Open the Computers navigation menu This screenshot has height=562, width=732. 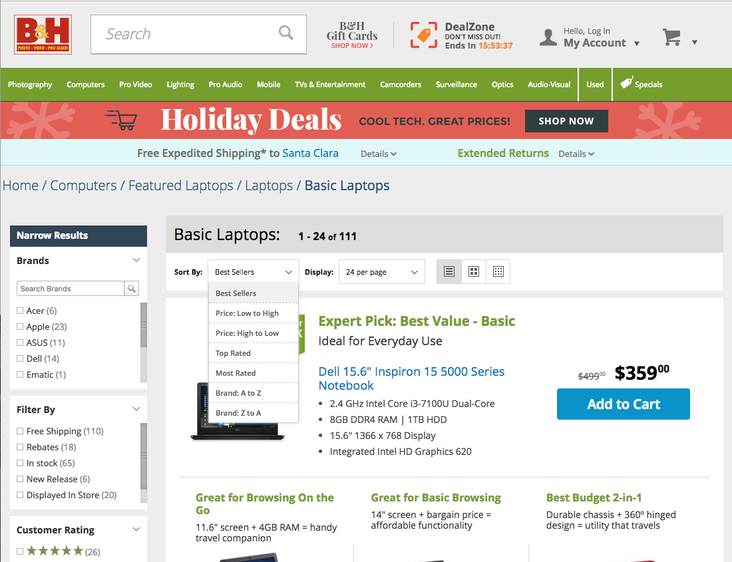coord(85,84)
